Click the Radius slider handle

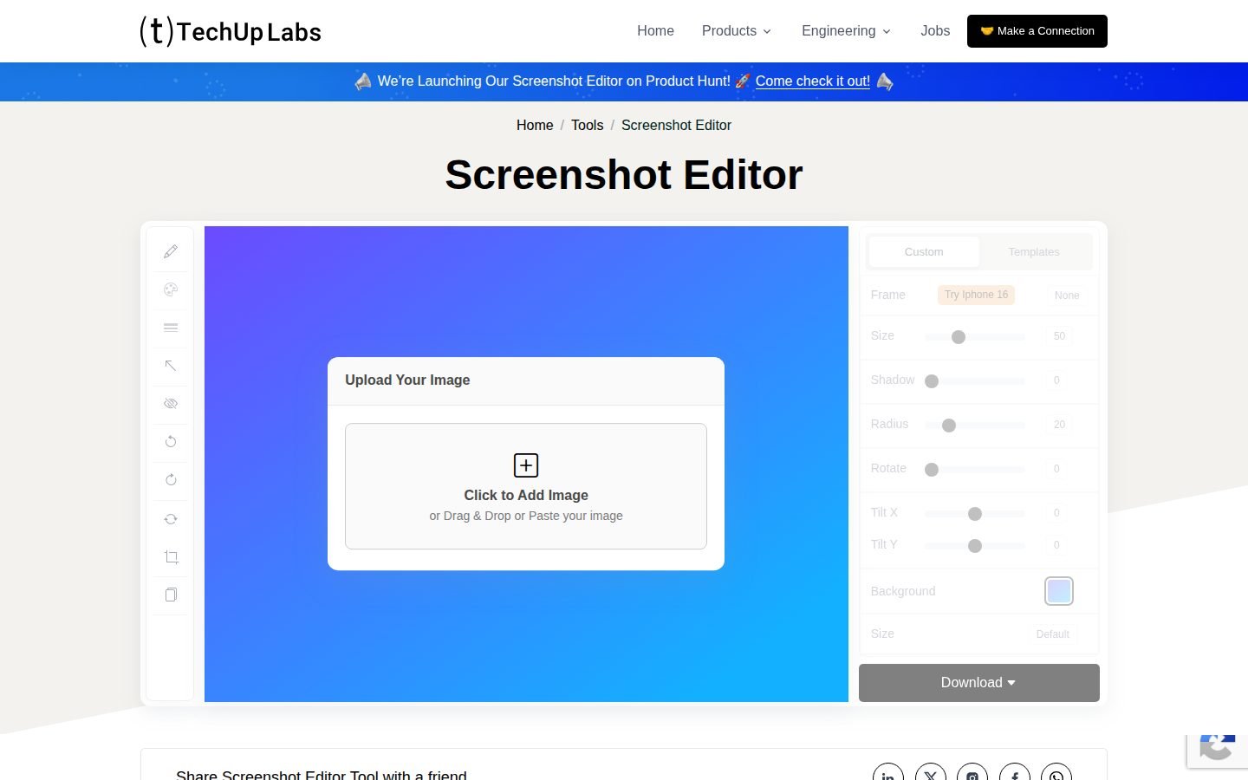[949, 426]
